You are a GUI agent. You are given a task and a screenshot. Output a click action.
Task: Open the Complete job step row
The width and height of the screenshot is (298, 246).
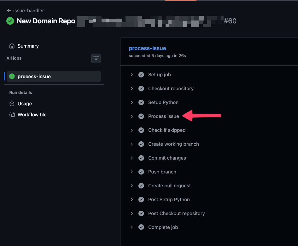[163, 227]
